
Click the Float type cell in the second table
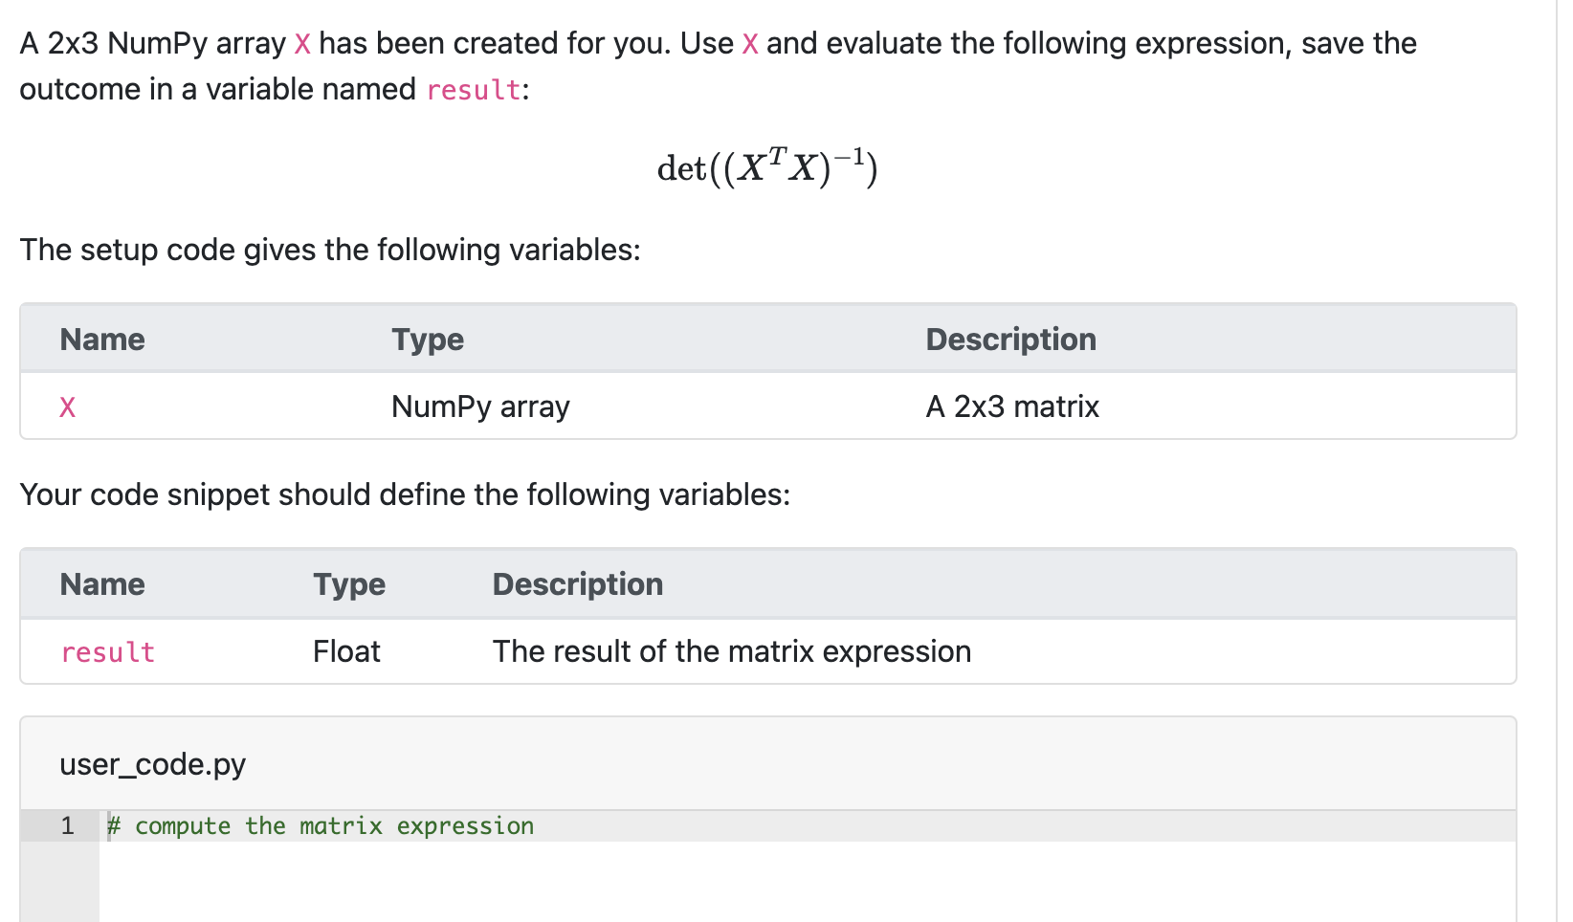[345, 651]
